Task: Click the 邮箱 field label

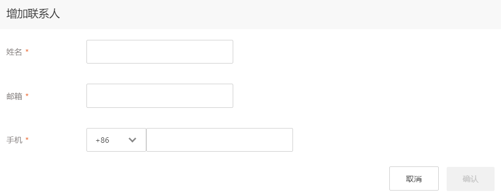Action: point(14,96)
